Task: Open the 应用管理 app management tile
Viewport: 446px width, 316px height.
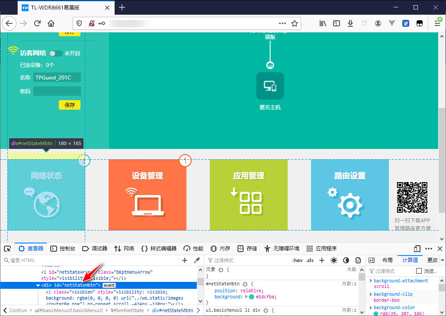Action: click(x=249, y=195)
